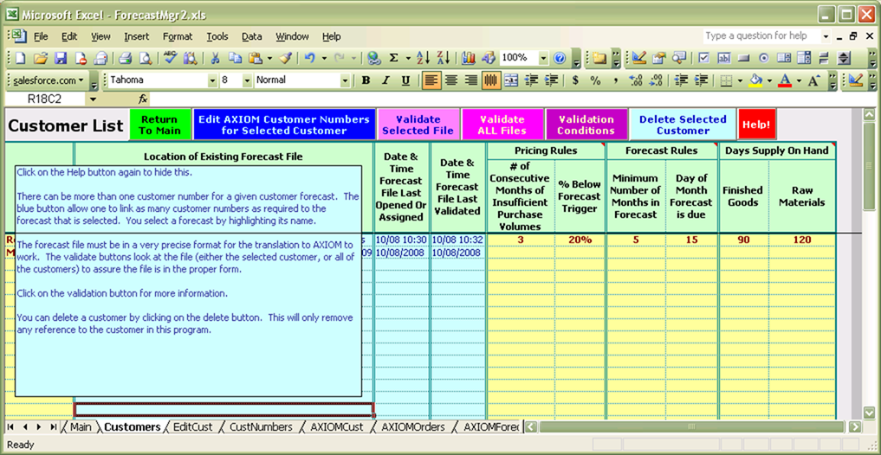Viewport: 881px width, 455px height.
Task: Apply the red Font Color
Action: pyautogui.click(x=785, y=80)
